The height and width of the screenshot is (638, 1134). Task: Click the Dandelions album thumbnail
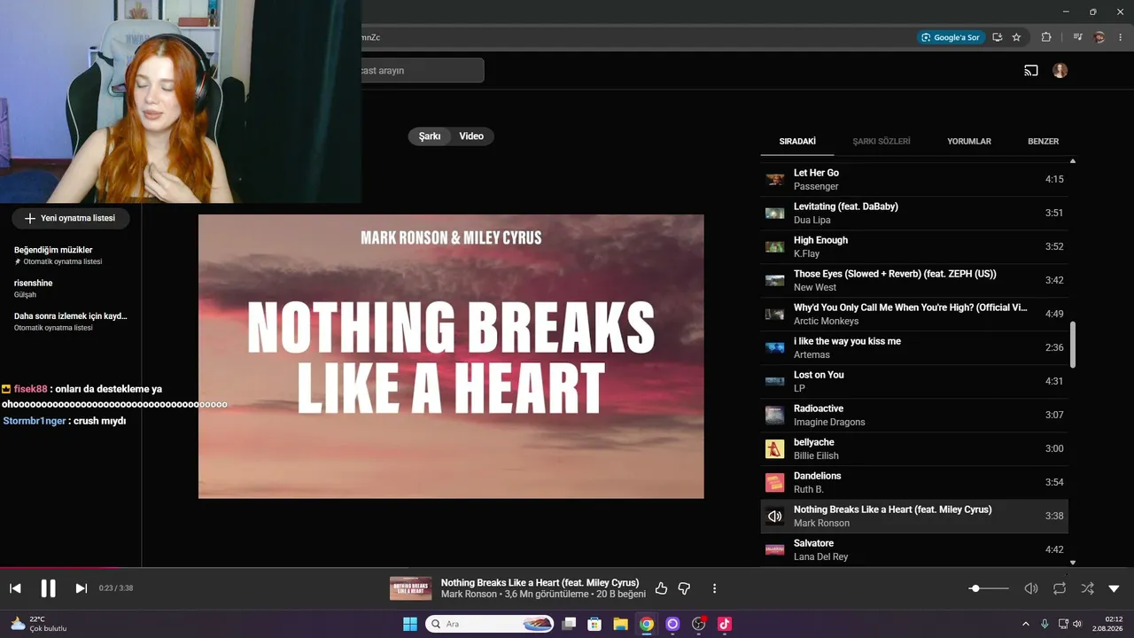[775, 483]
